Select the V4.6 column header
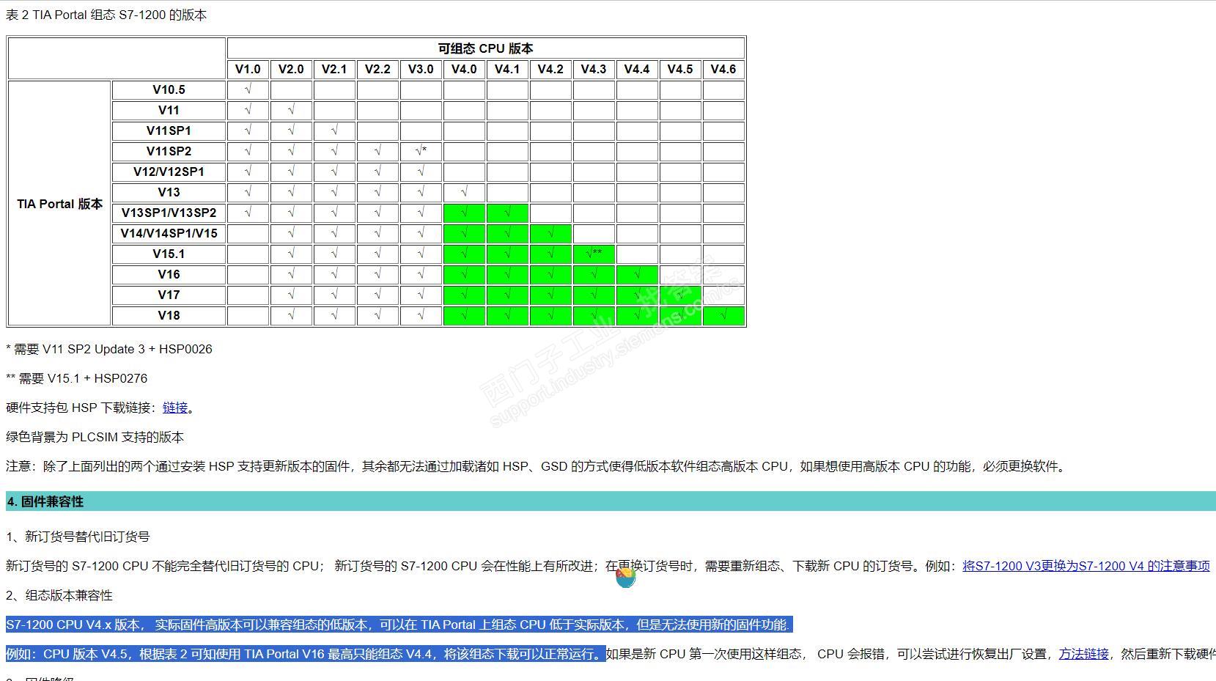This screenshot has height=681, width=1216. coord(723,69)
